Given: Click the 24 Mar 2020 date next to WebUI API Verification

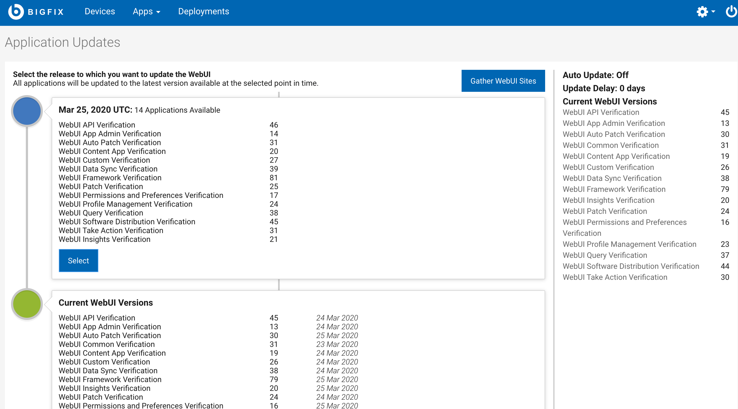Looking at the screenshot, I should 337,317.
